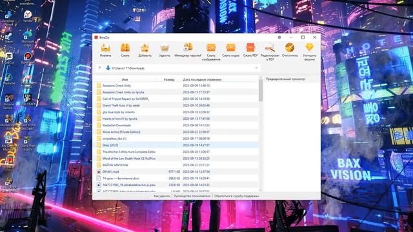Select Assassins Creed Unity by Igruha folder

(x=176, y=92)
